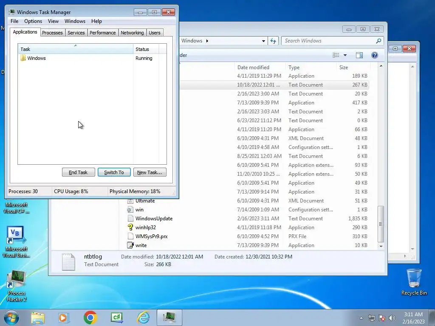Open Process Hacker 2 desktop shortcut
This screenshot has width=435, height=326.
point(17,286)
